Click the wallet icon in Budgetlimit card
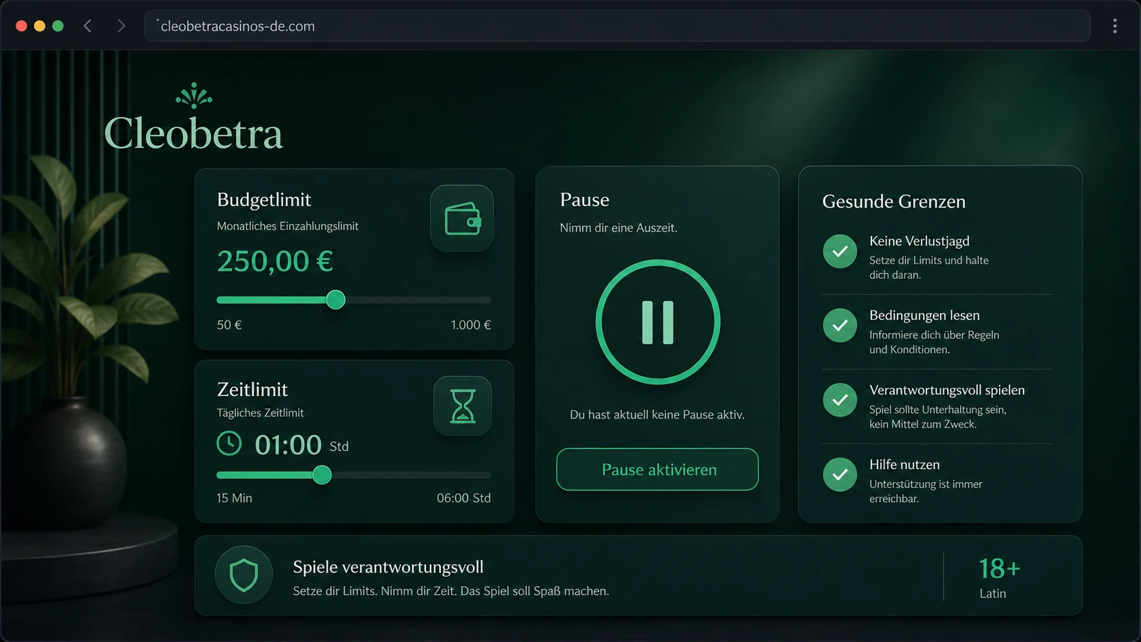This screenshot has height=642, width=1141. pyautogui.click(x=462, y=218)
